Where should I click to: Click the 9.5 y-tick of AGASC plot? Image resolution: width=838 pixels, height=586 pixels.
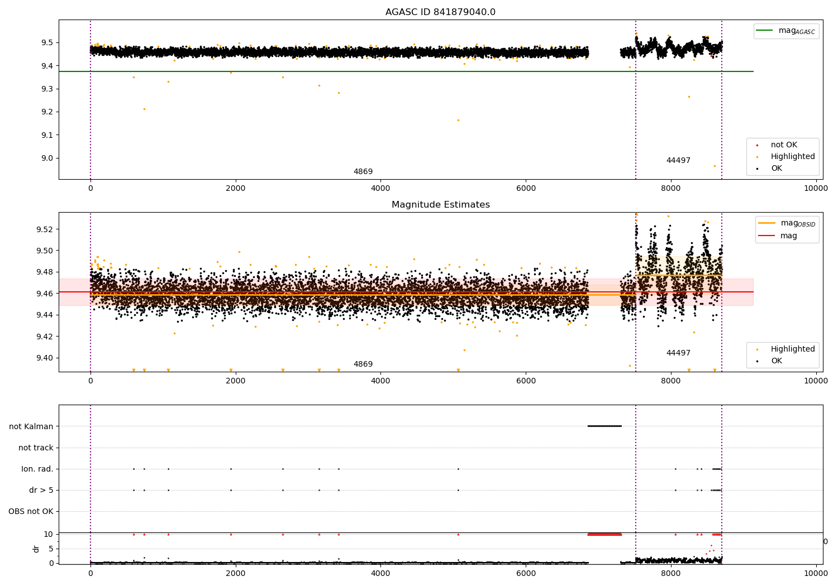(x=46, y=42)
